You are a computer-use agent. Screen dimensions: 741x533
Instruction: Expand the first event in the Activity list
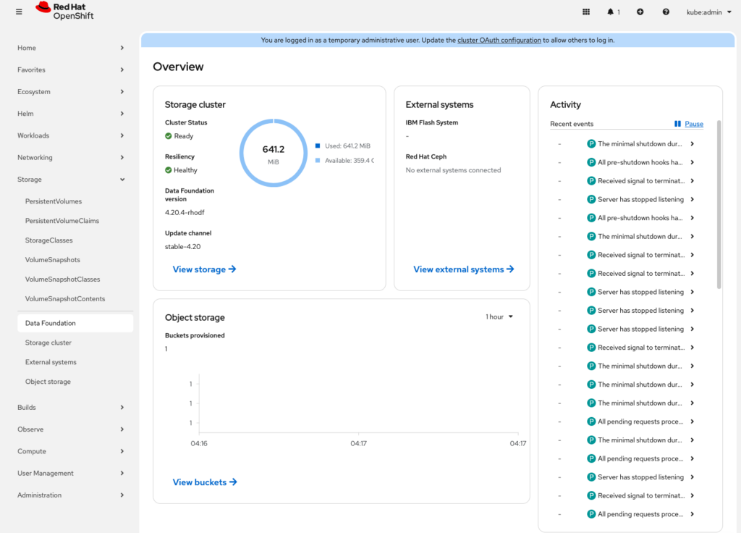[x=693, y=144]
